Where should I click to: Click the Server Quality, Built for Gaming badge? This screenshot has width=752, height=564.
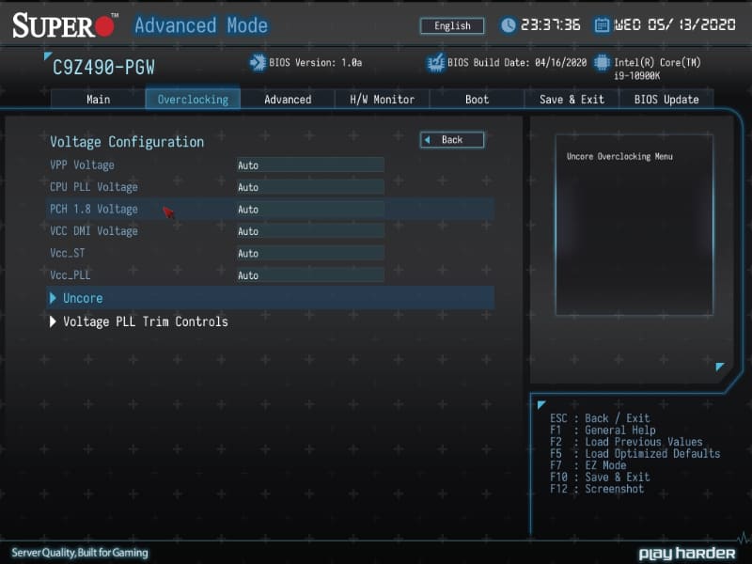[77, 554]
